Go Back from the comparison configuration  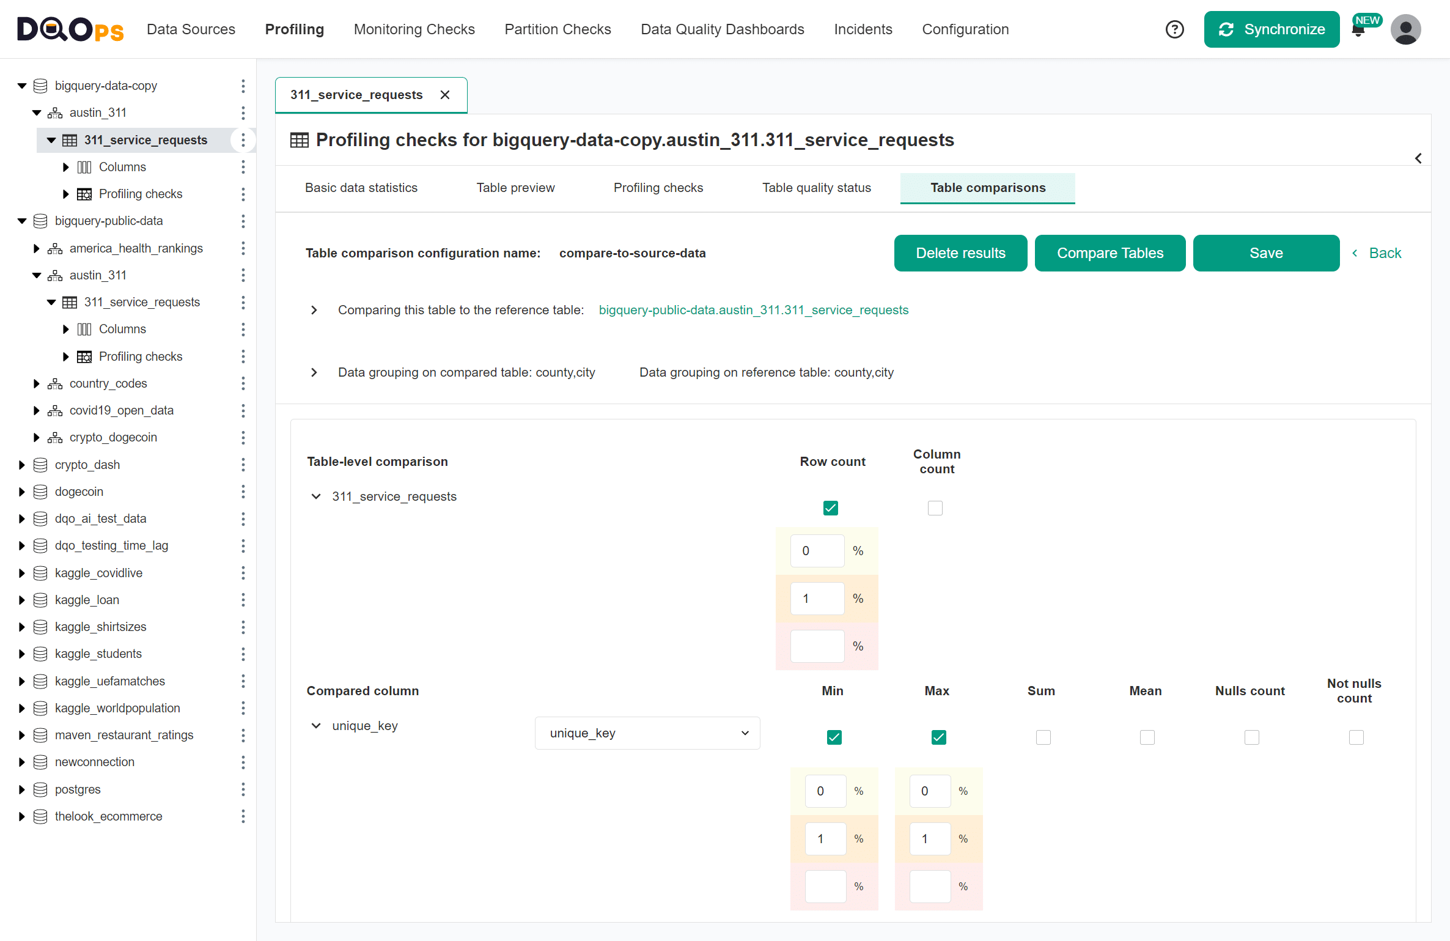point(1377,253)
